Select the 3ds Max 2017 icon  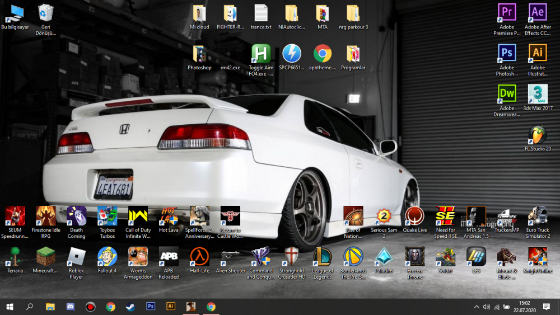coord(538,95)
